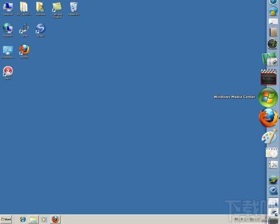
Task: Open the Start menu button
Action: (6, 219)
